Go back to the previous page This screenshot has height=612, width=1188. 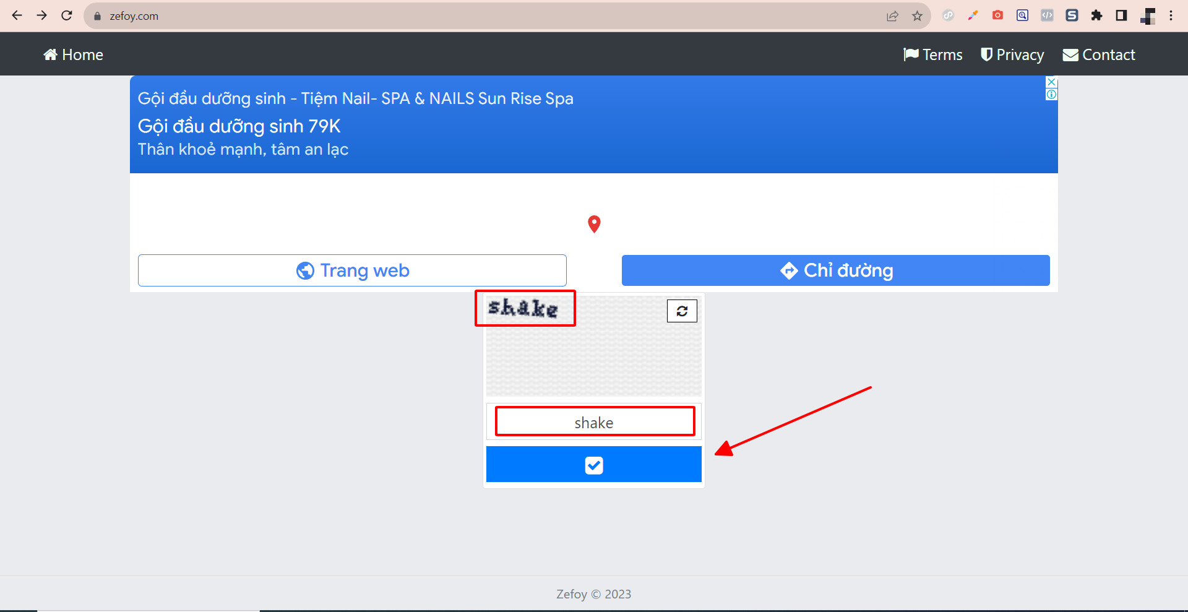point(17,15)
